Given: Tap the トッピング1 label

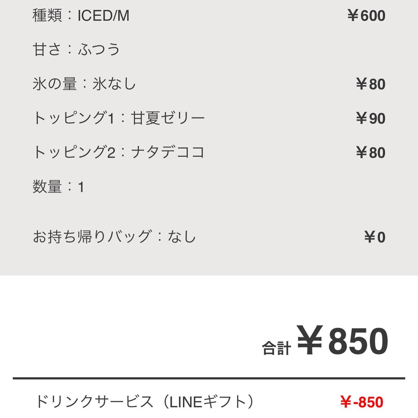Looking at the screenshot, I should pyautogui.click(x=73, y=118).
